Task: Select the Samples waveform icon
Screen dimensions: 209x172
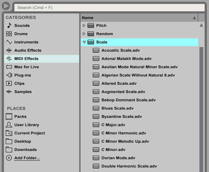Action: tap(9, 92)
